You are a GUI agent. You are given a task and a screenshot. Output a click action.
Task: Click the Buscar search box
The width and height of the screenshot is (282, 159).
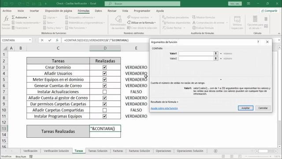point(142,4)
